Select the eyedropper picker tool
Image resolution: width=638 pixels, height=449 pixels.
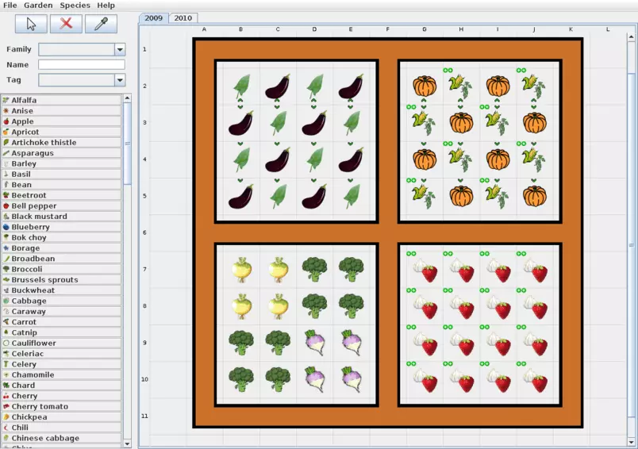coord(101,24)
